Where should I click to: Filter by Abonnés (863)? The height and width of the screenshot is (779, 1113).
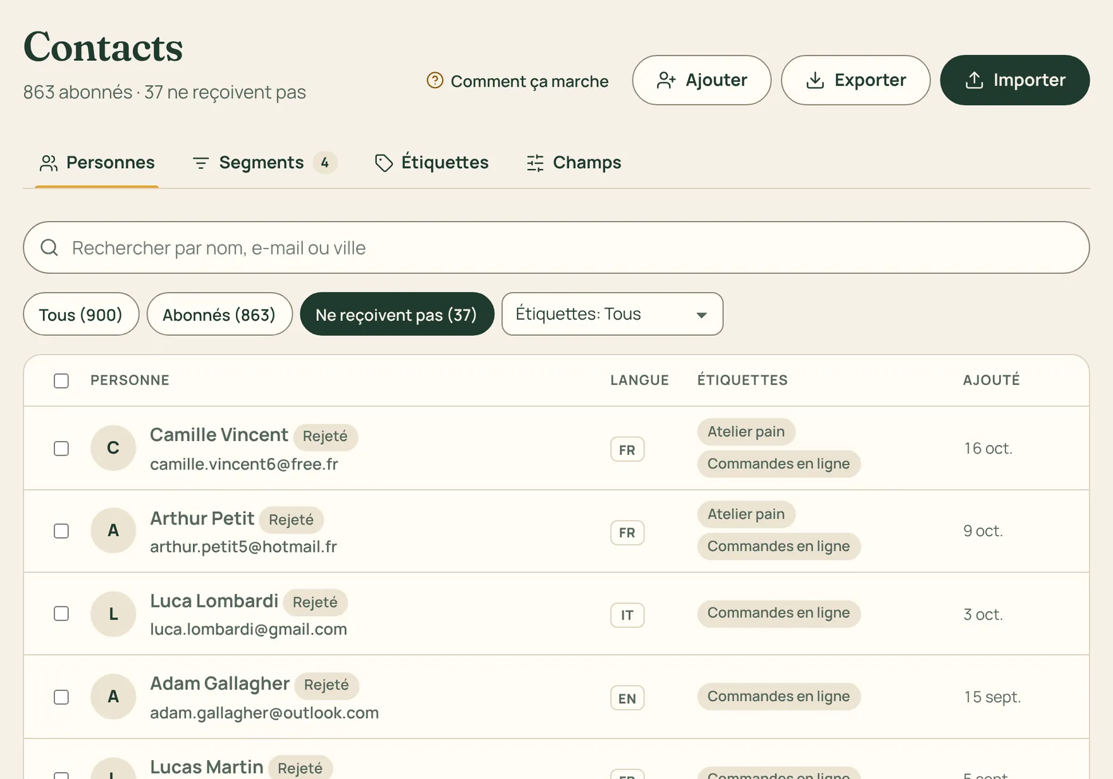[x=219, y=314]
